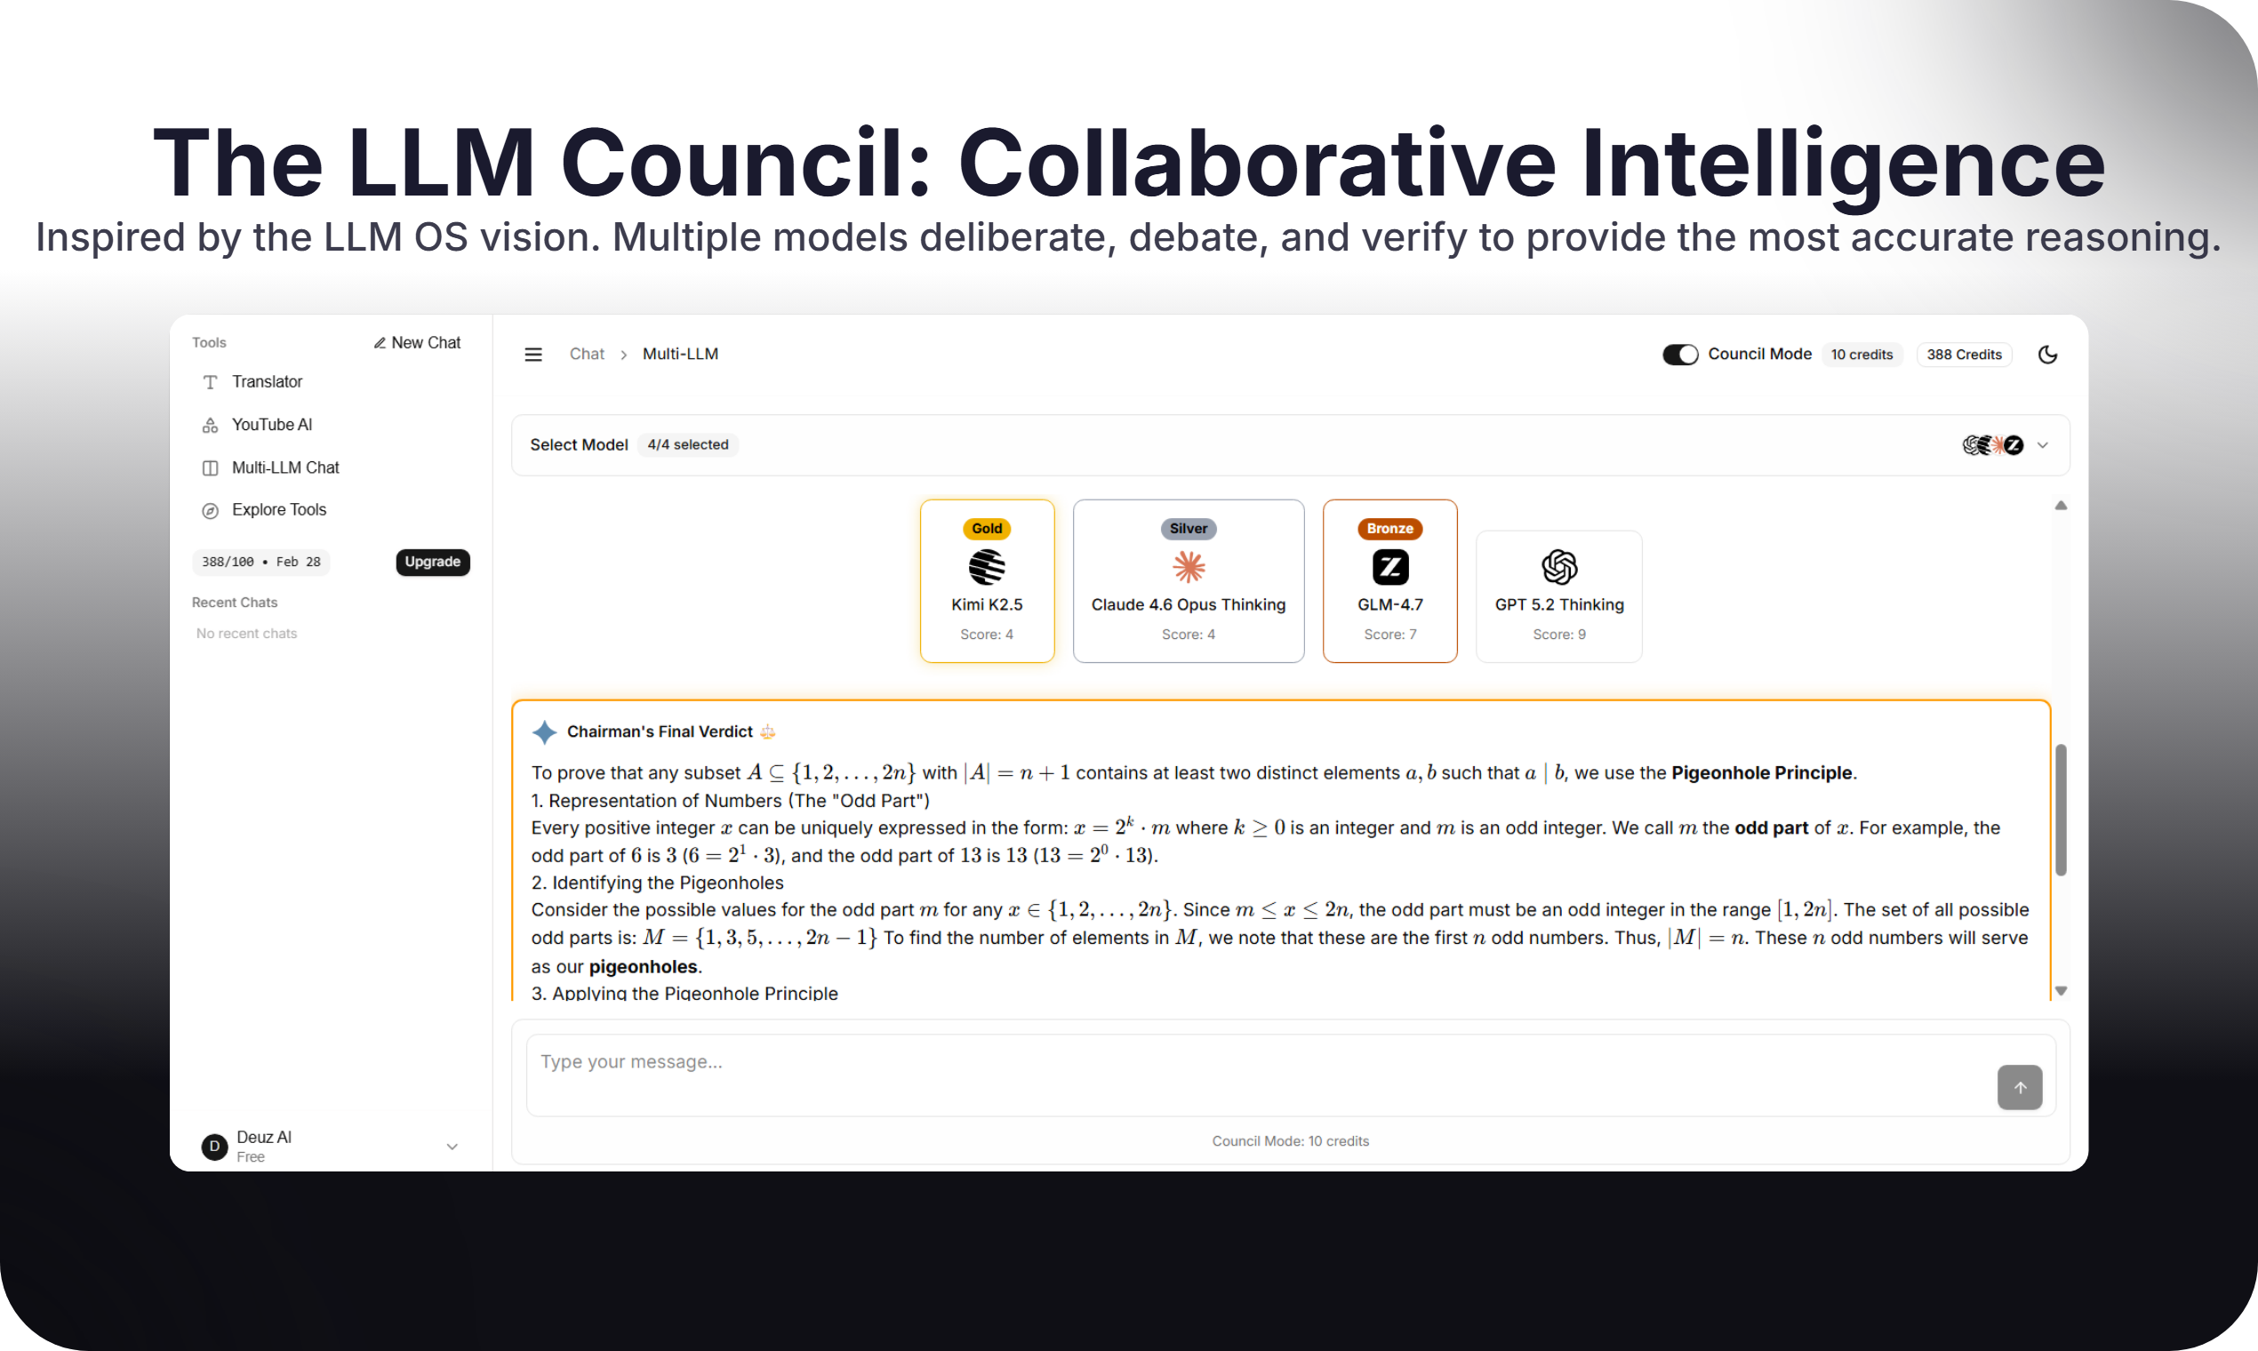Screen dimensions: 2258x1351
Task: Toggle dark mode moon icon
Action: coord(2046,354)
